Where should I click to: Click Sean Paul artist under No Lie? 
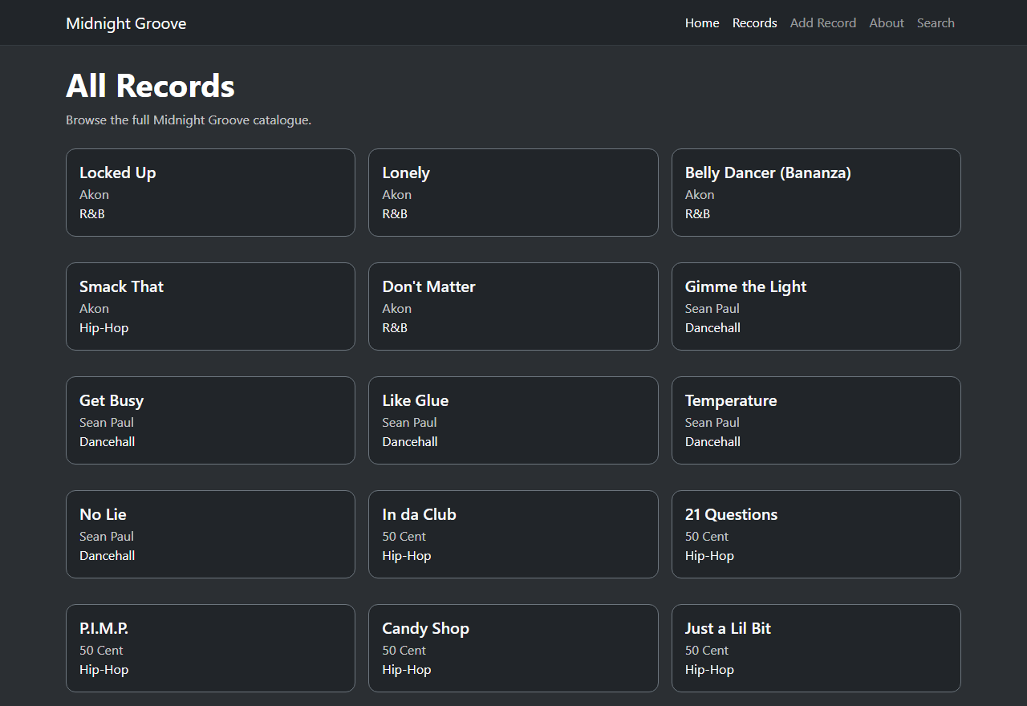106,536
